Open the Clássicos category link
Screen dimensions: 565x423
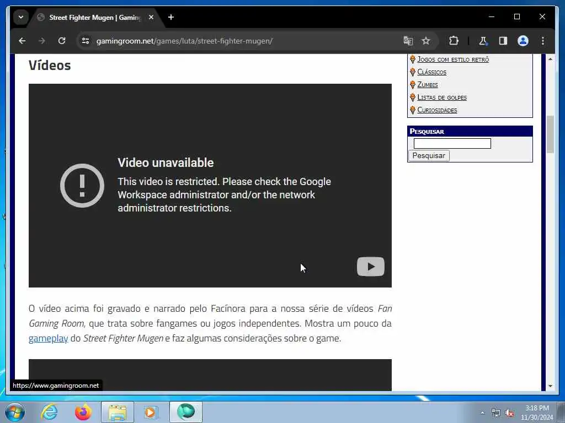point(431,72)
